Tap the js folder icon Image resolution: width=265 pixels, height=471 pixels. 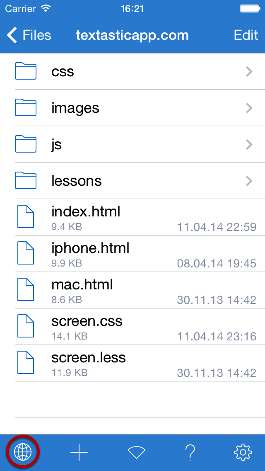click(26, 144)
